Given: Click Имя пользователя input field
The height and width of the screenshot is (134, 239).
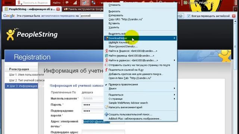Looking at the screenshot, I should (x=93, y=99).
